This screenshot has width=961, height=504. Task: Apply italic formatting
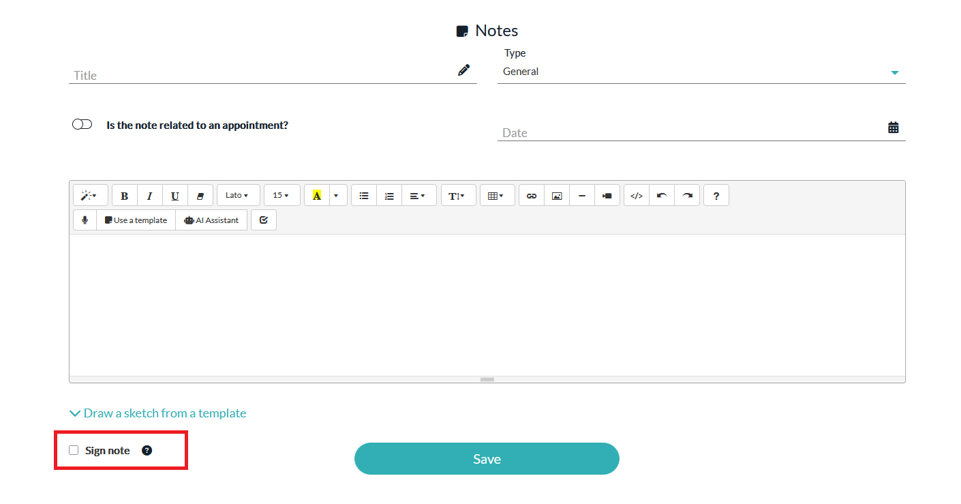pyautogui.click(x=150, y=196)
